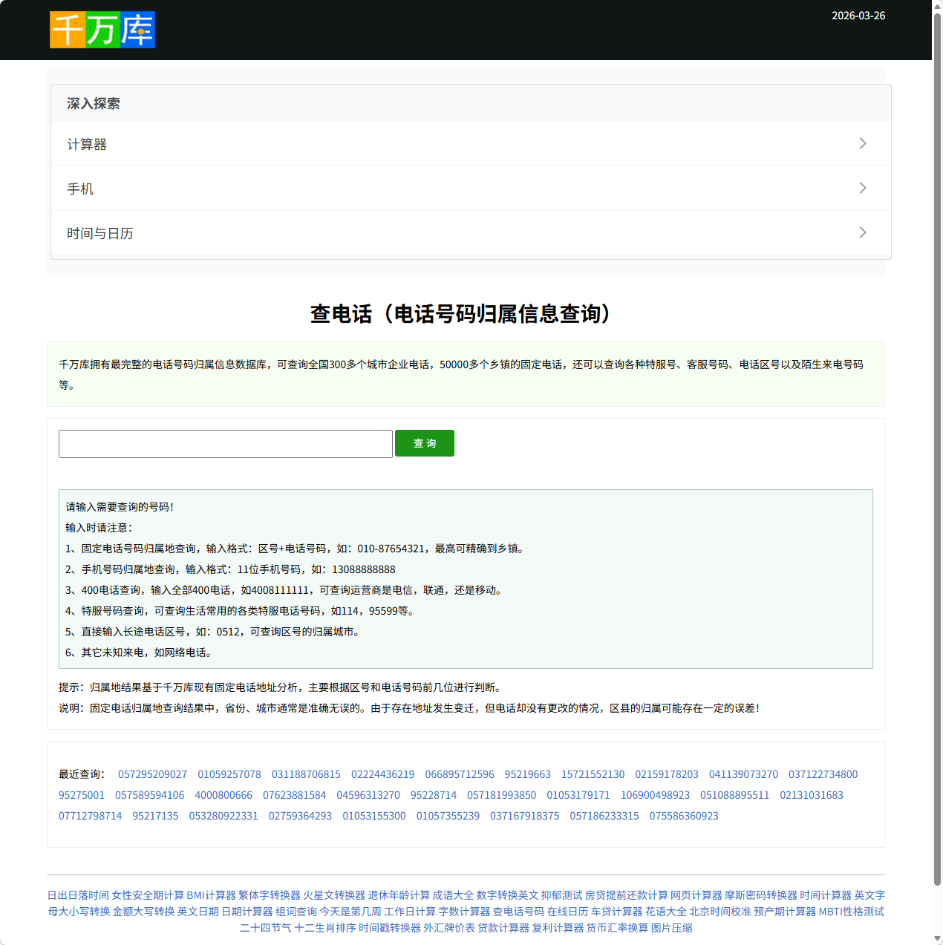Viewport: 943px width, 945px height.
Task: Click the green 查询 button
Action: tap(424, 443)
